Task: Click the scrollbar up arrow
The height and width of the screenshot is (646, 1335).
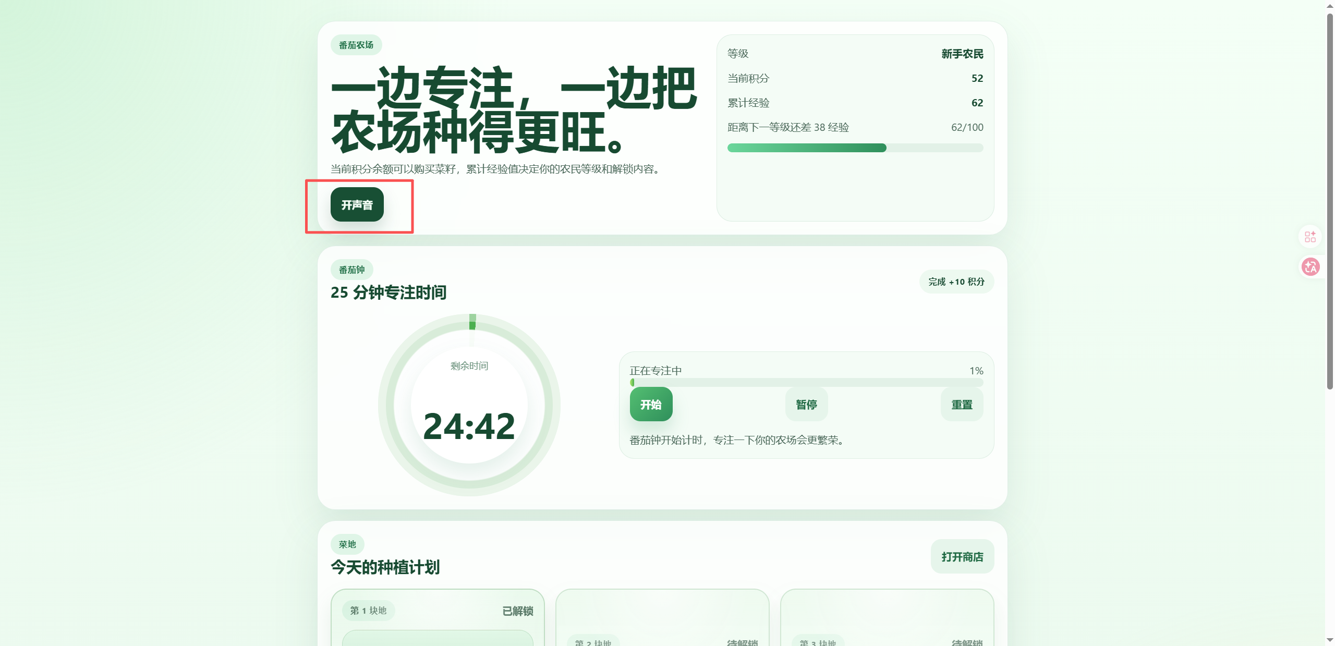Action: pos(1330,5)
